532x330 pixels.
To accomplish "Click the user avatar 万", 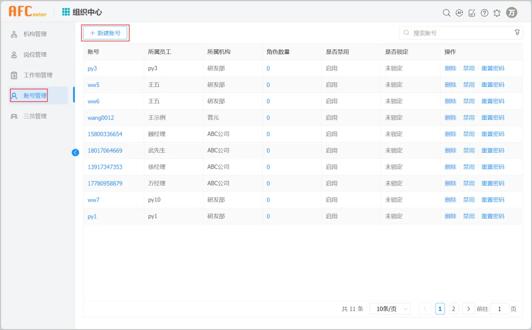I will (x=511, y=13).
